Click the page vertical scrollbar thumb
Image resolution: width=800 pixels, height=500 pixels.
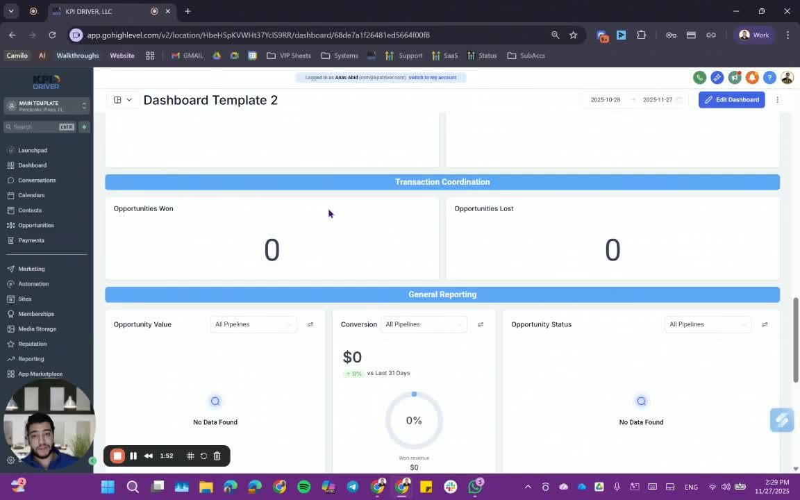coord(795,340)
